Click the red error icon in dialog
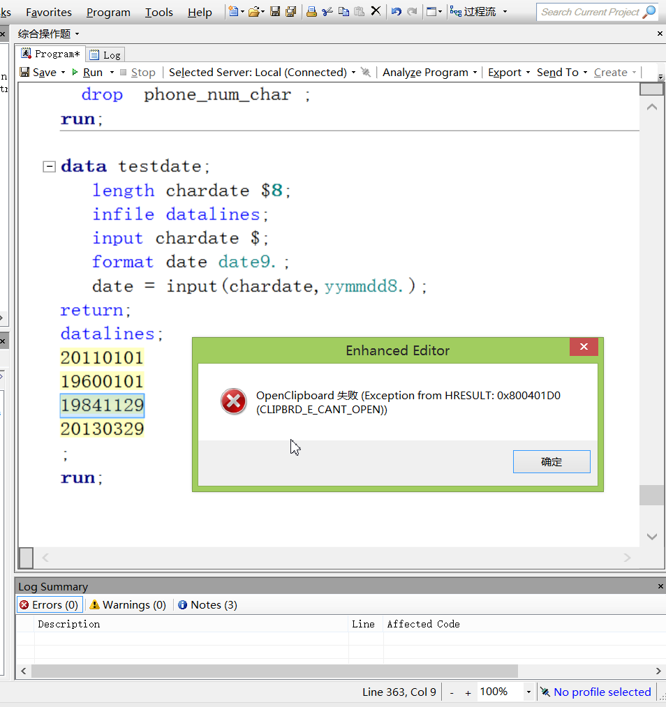This screenshot has width=666, height=707. point(234,401)
